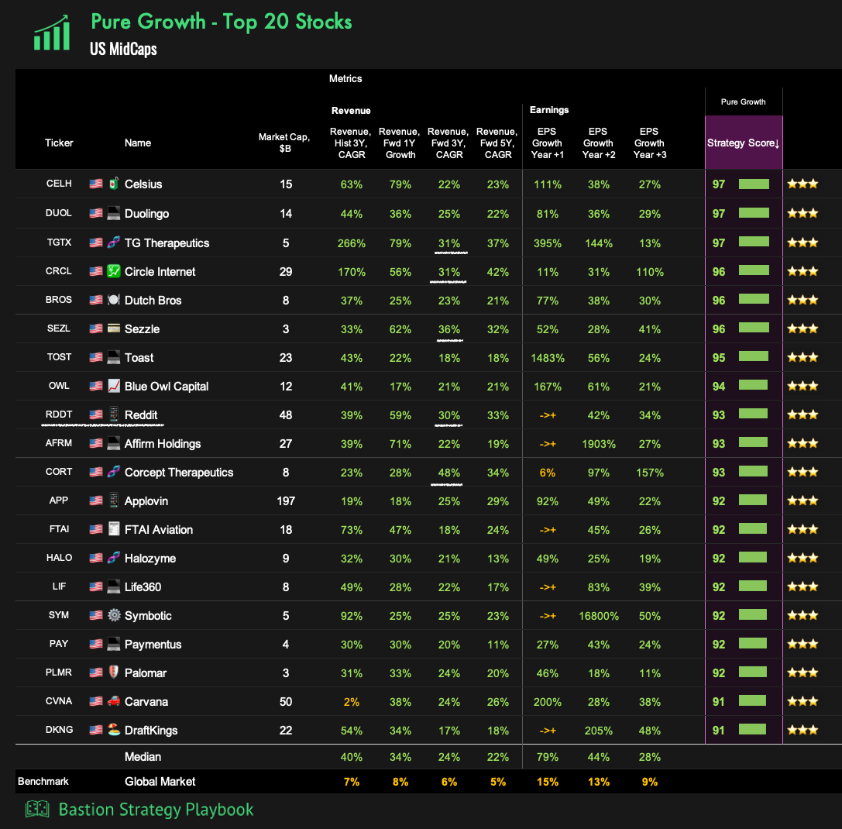Click the TG Therapeutics DNA icon
The width and height of the screenshot is (842, 829).
(x=113, y=243)
